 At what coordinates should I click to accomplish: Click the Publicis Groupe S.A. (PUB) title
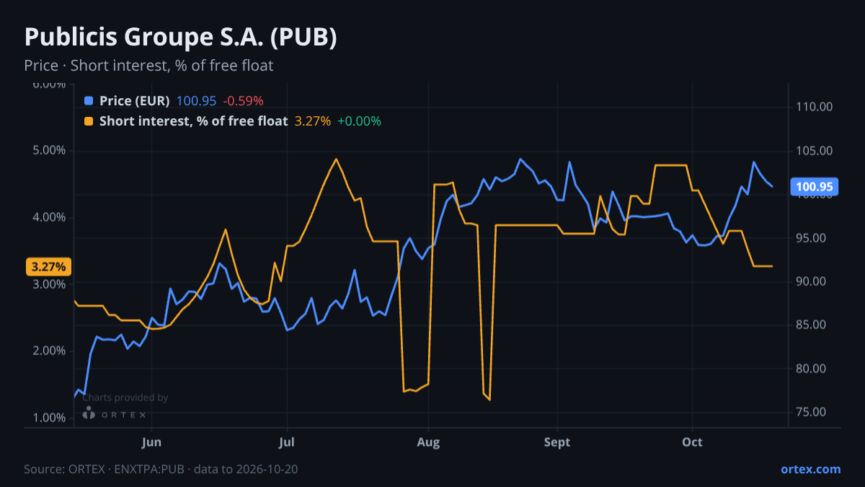180,38
